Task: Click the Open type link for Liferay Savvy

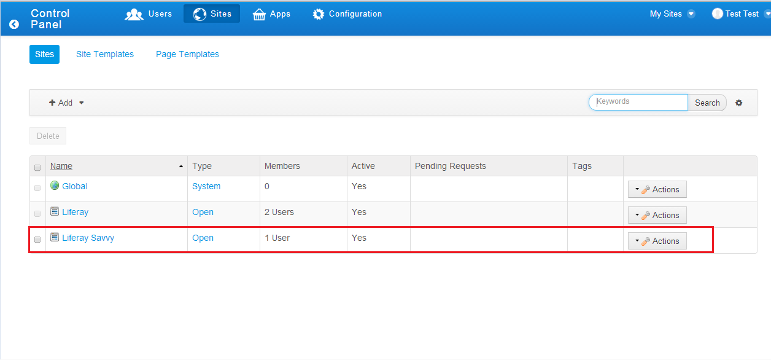Action: point(203,238)
